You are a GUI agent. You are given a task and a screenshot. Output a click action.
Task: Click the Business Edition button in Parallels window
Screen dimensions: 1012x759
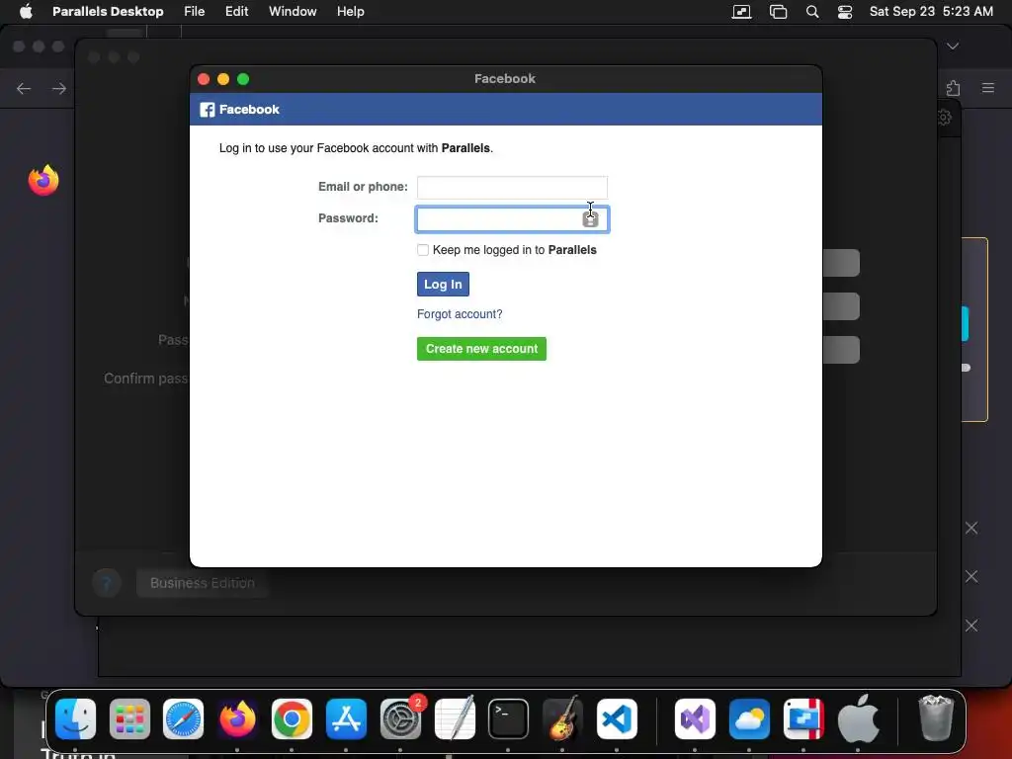[x=202, y=583]
